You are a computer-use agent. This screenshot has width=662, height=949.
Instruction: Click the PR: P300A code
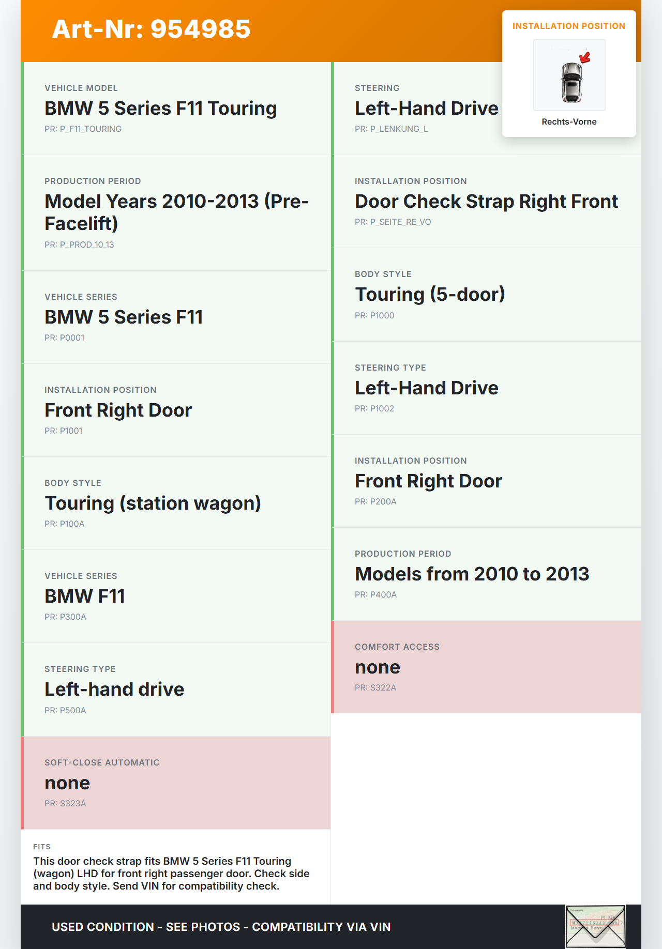(x=66, y=617)
